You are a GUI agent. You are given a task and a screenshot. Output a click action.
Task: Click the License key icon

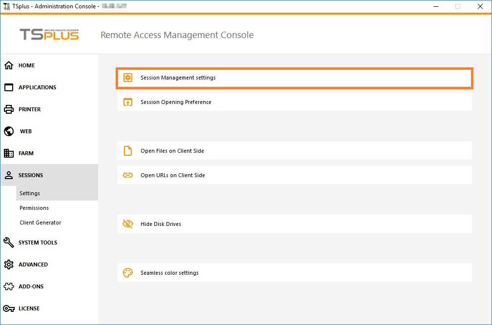point(9,308)
